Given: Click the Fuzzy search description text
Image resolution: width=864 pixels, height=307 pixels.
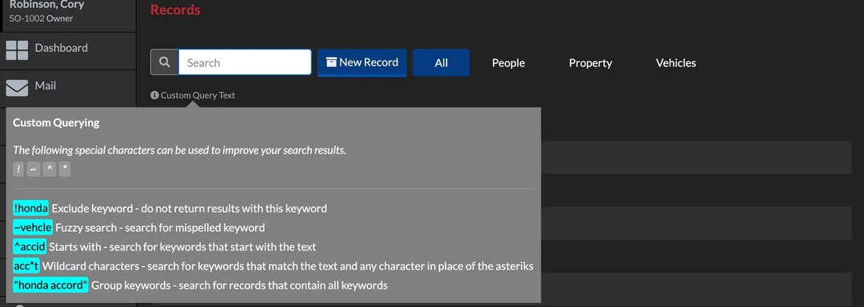Looking at the screenshot, I should (x=160, y=227).
